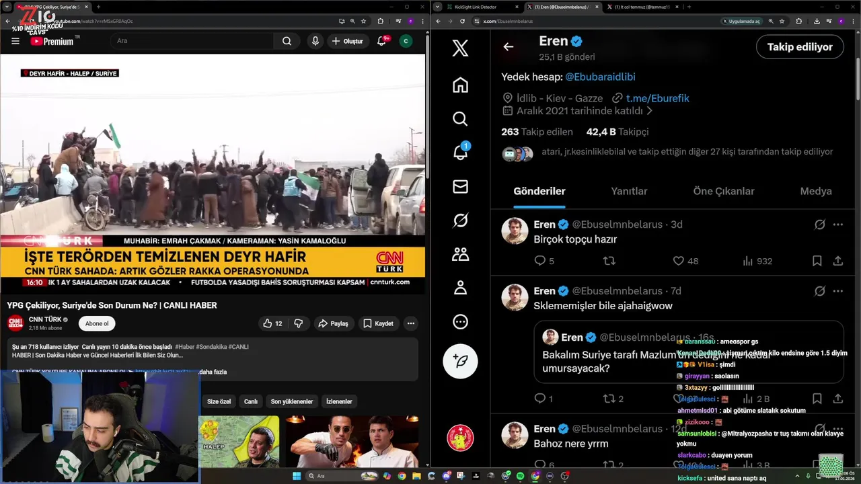Screen dimensions: 861x484
Task: Switch to Öne Çıkanlar tab
Action: coord(724,192)
